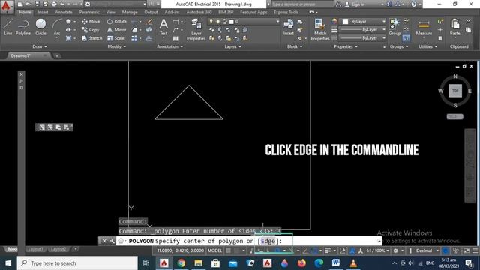Click the Mirror tool
The width and height of the screenshot is (480, 270).
[x=116, y=30]
